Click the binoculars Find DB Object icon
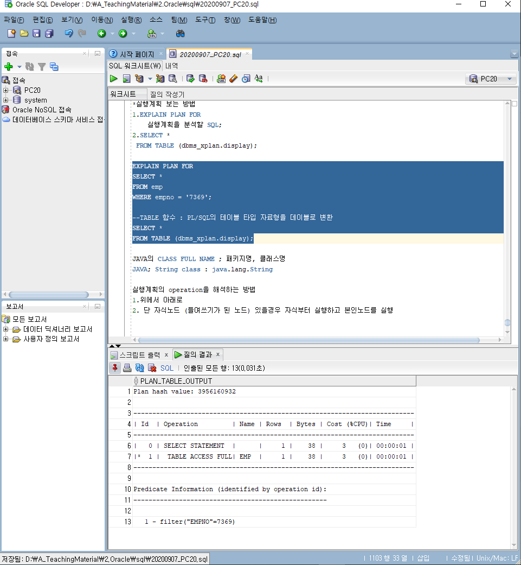 181,34
